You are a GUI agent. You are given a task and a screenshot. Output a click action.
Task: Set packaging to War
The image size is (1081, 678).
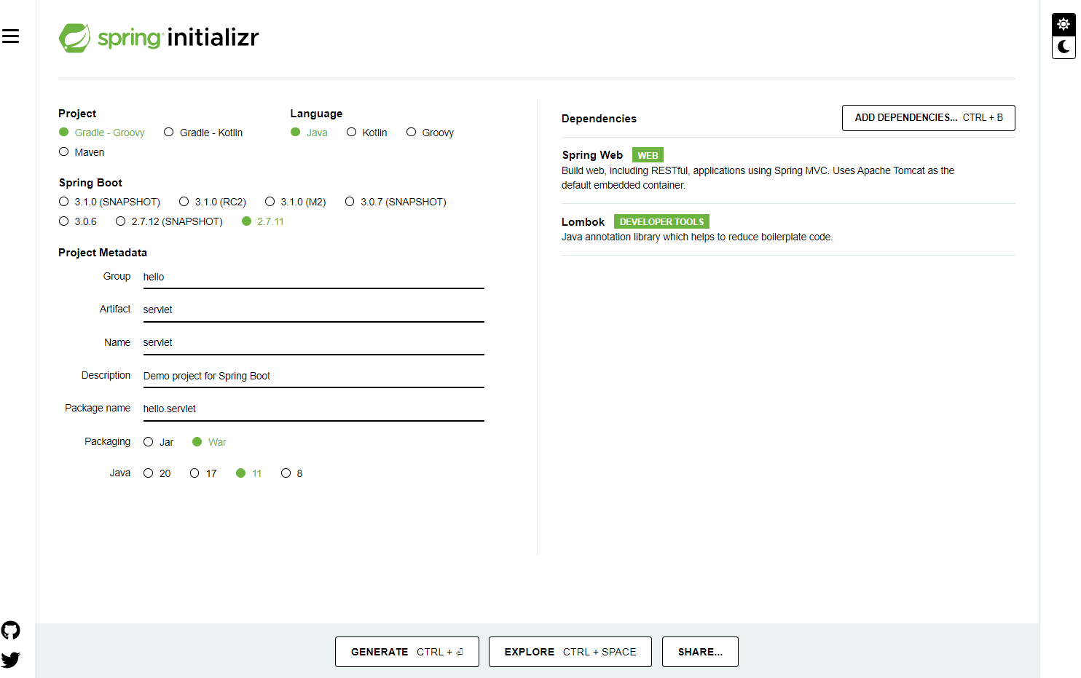pos(209,442)
